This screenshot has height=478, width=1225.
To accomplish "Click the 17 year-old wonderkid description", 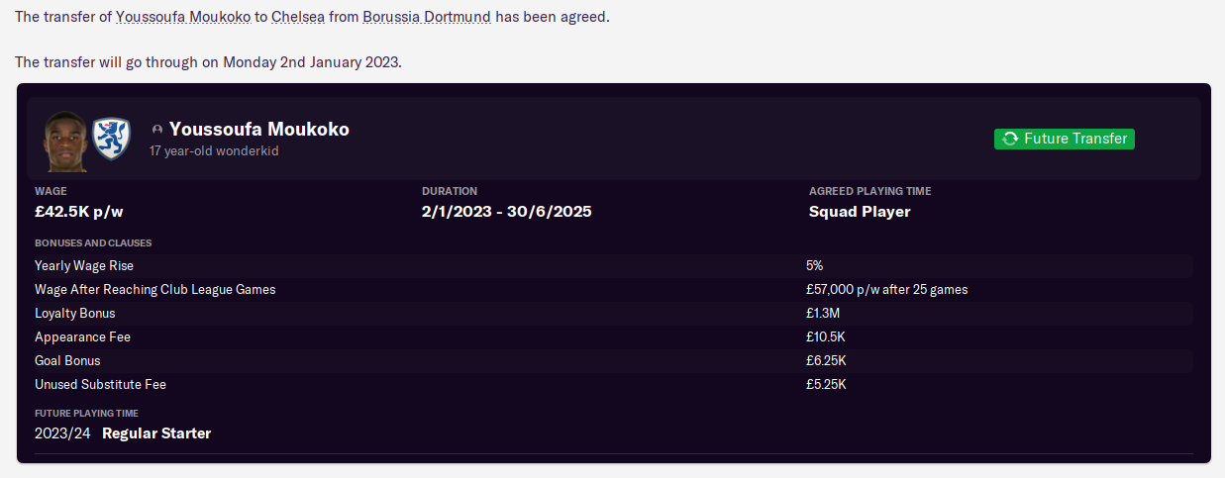I will [213, 151].
